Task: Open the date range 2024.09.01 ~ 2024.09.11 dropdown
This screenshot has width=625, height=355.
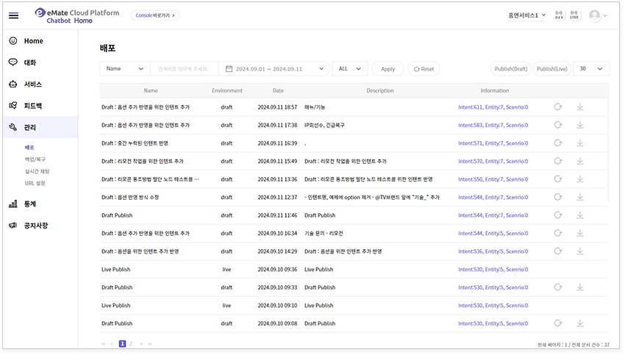Action: [x=274, y=68]
